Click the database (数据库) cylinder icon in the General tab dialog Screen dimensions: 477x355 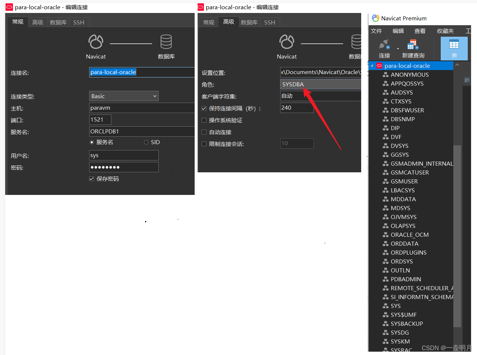[166, 42]
